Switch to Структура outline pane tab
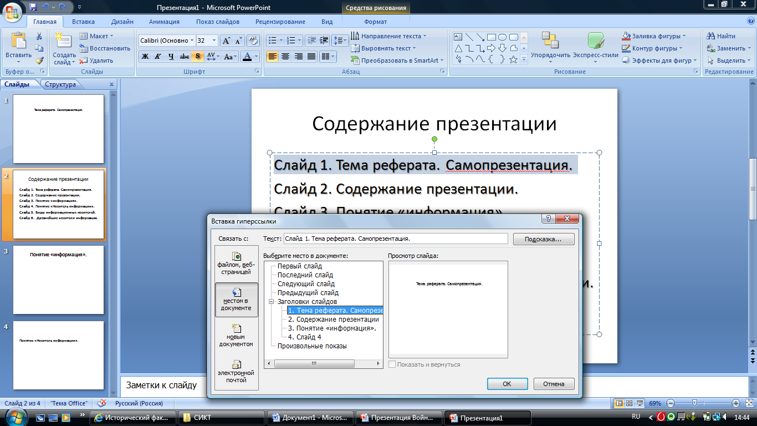Viewport: 757px width, 426px height. coord(60,84)
